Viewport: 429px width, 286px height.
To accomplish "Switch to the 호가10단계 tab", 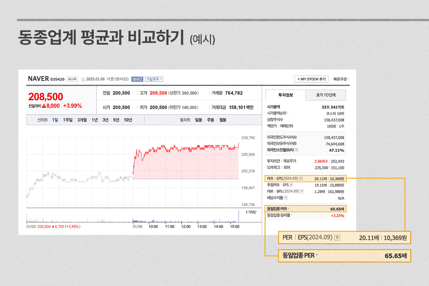I will point(325,95).
